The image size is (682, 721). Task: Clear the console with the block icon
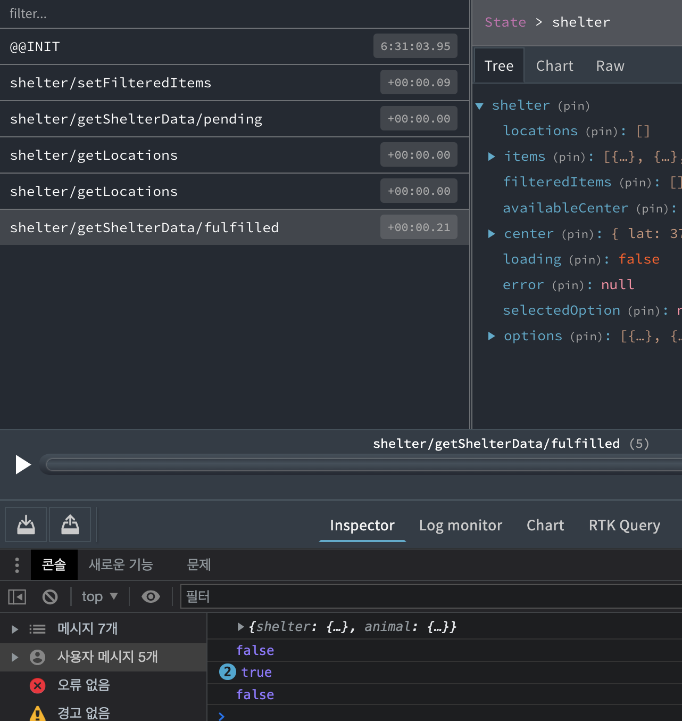(x=50, y=597)
